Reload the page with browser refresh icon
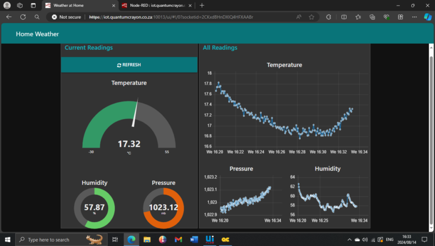This screenshot has width=435, height=246. (x=23, y=17)
